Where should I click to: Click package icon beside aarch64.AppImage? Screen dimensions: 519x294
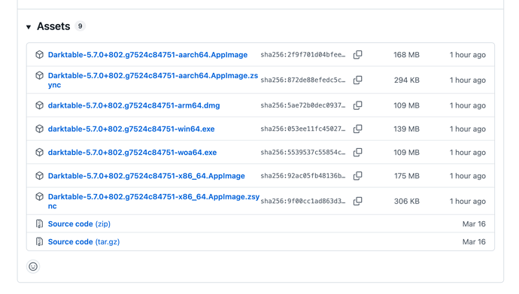(x=39, y=55)
